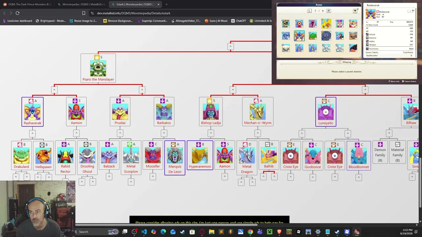Bookmark this page with the address bar icon
Screen dimensions: 422x237
pos(84,13)
